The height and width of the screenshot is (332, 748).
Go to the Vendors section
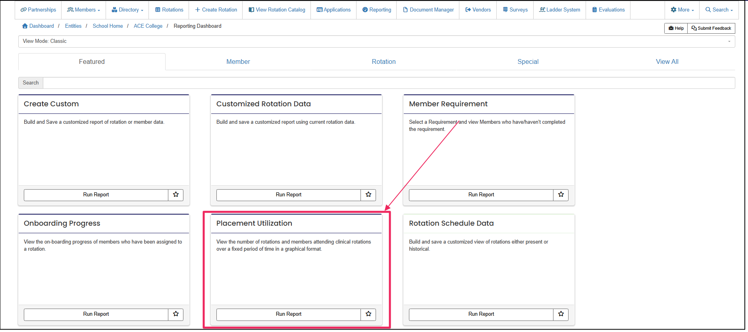pyautogui.click(x=478, y=10)
